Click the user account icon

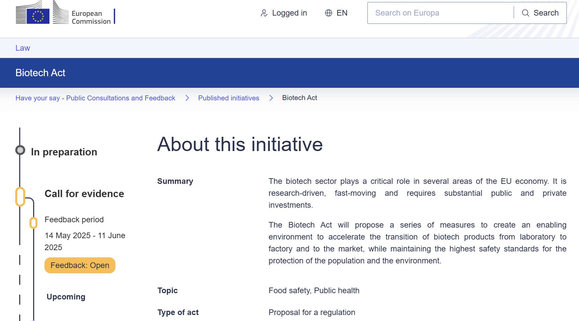point(264,13)
